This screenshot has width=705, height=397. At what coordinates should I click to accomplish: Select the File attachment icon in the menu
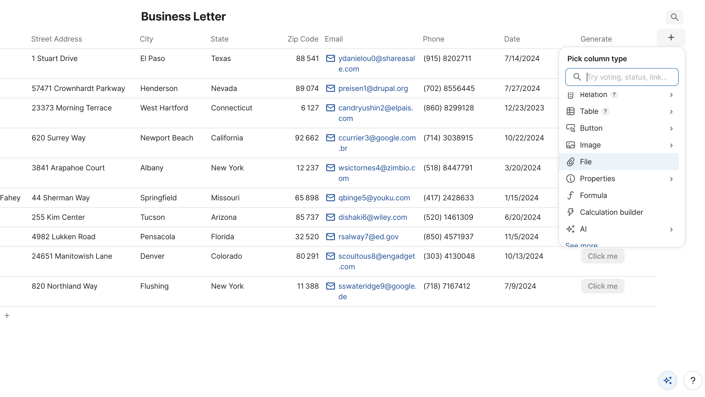[x=571, y=162]
